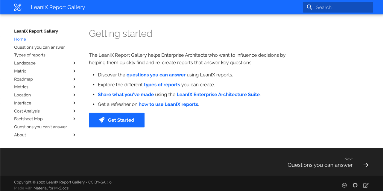Viewport: 383px width, 191px height.
Task: Expand the Metrics section chevron
Action: (x=74, y=87)
